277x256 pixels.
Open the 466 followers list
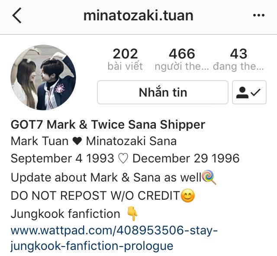click(x=182, y=59)
